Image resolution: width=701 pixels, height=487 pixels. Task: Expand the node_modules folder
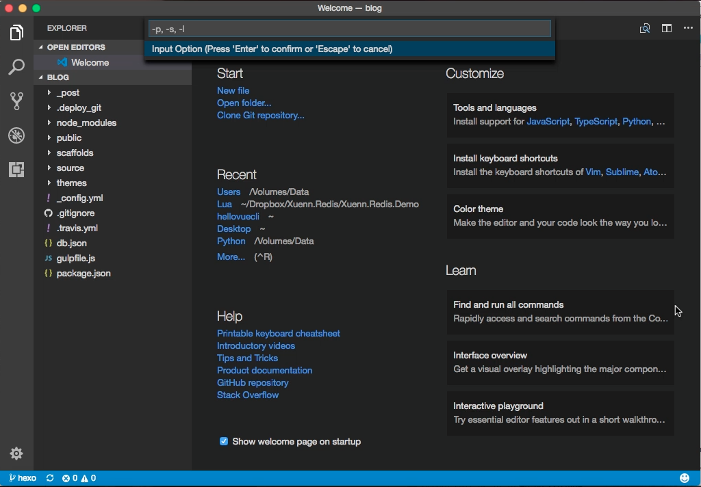(49, 122)
